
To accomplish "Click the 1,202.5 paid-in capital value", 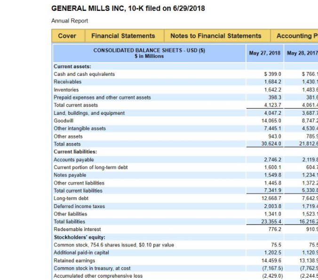I will [272, 253].
